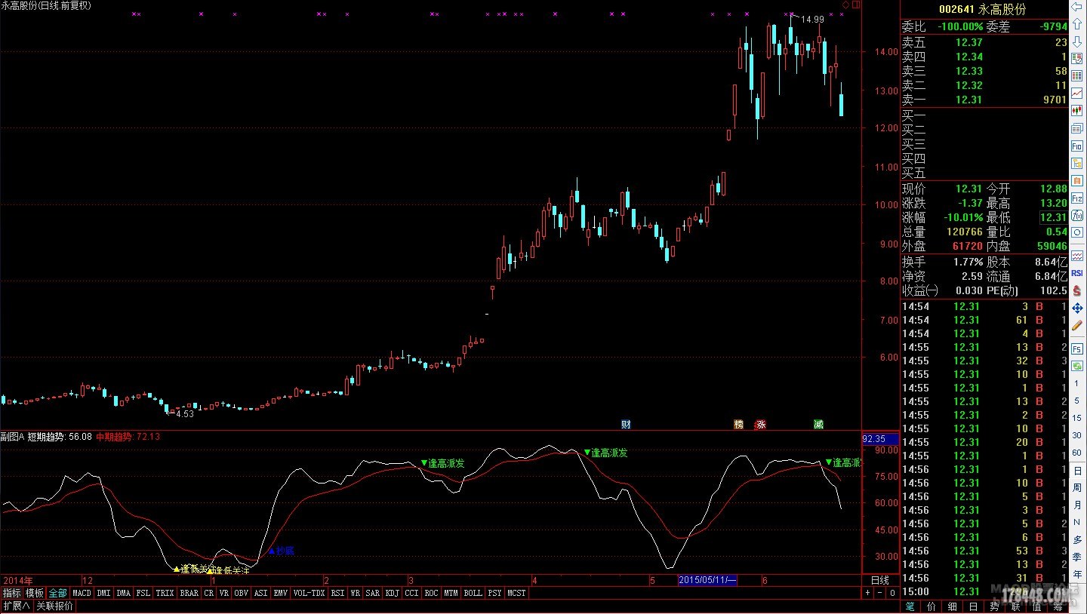Click the stacked windows icon in right toolbar
Viewport: 1087px width, 614px height.
[1077, 128]
